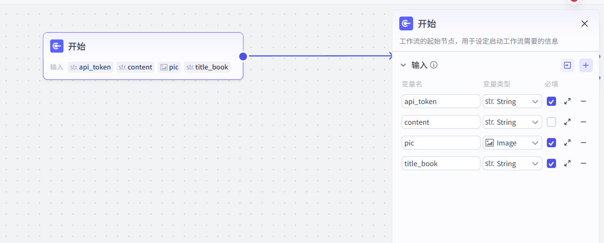Click the info icon next to 输入
The width and height of the screenshot is (604, 243).
tap(434, 65)
